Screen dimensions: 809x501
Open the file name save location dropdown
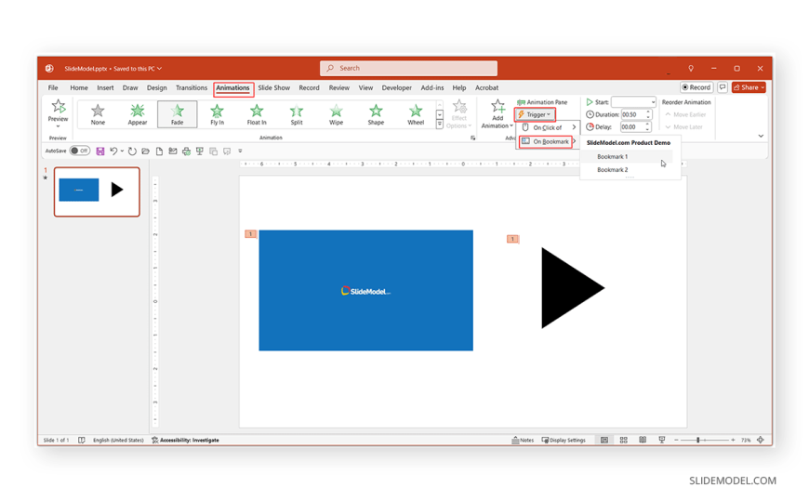click(x=159, y=68)
